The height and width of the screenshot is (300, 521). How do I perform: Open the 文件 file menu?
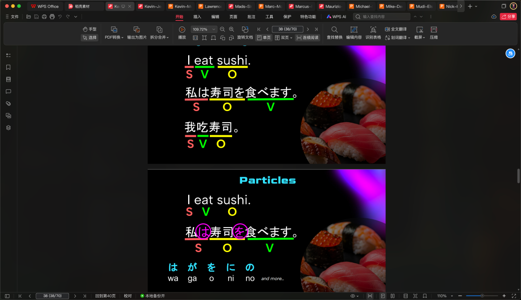(x=12, y=16)
